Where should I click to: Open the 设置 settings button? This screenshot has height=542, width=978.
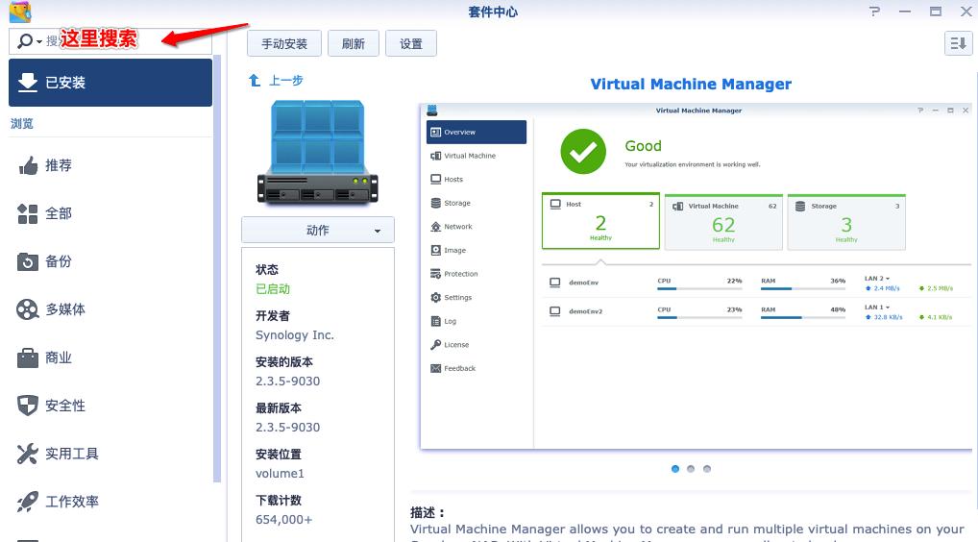click(x=411, y=43)
